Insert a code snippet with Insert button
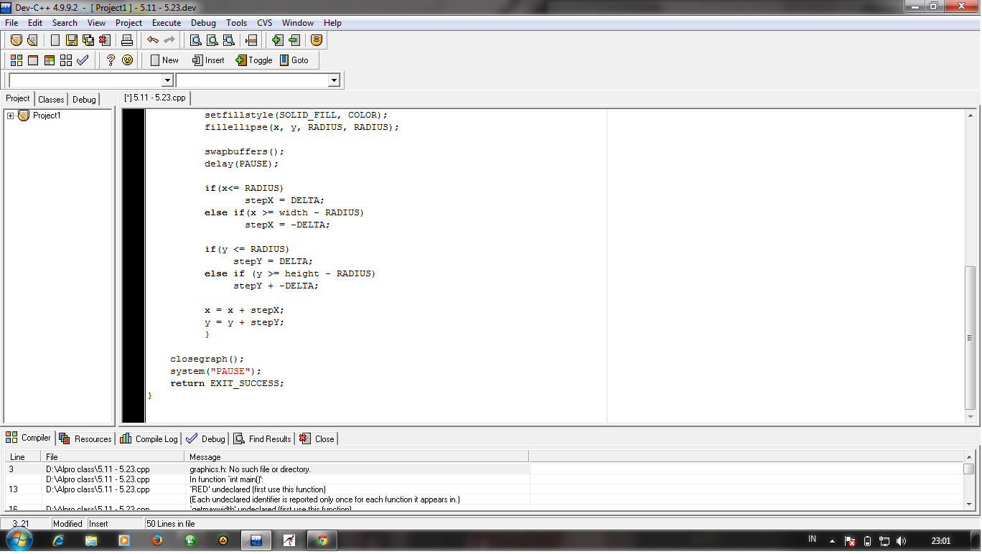982x554 pixels. [207, 60]
